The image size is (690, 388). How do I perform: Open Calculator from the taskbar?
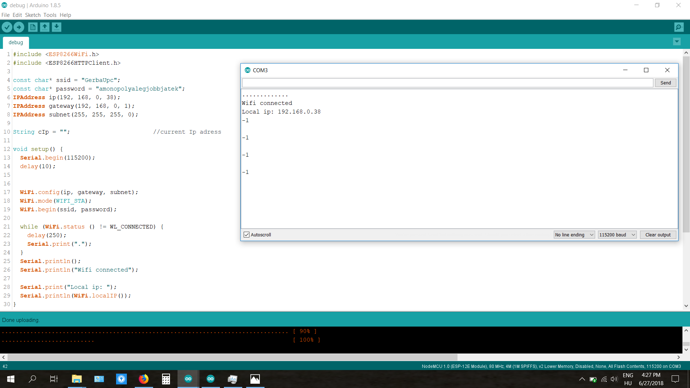click(166, 379)
